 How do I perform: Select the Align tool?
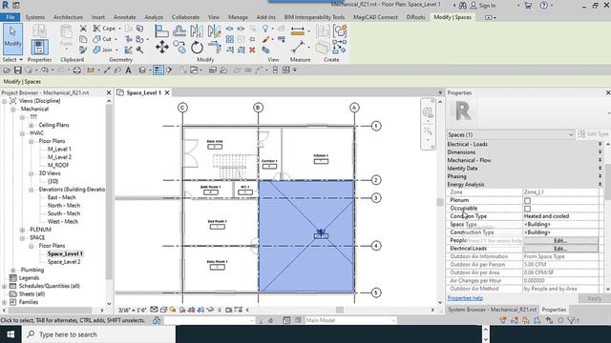click(161, 31)
